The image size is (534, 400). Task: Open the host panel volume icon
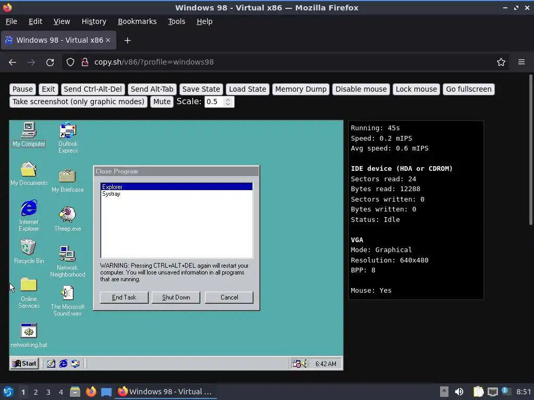(459, 392)
